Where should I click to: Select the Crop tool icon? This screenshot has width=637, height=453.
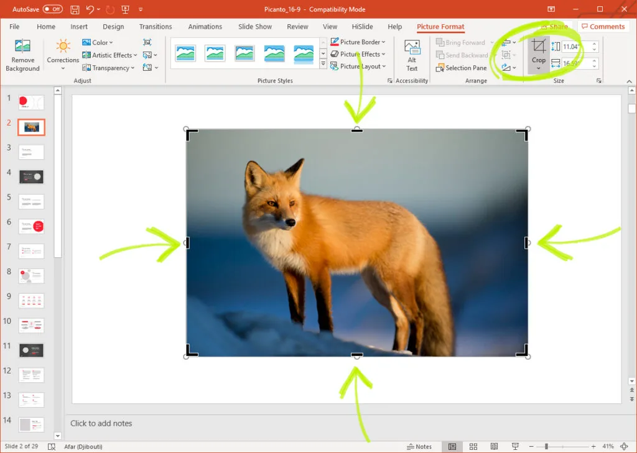539,46
